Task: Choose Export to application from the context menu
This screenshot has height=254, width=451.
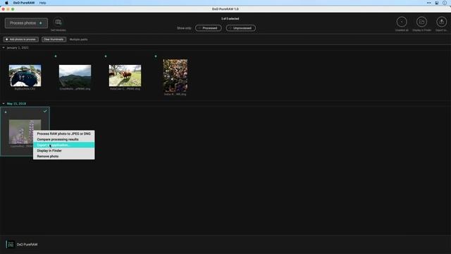Action: [x=64, y=145]
